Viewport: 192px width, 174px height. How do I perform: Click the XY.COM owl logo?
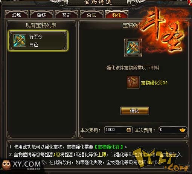(x=21, y=165)
